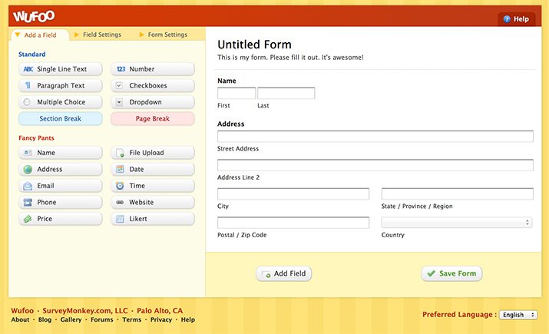Click the Help question mark icon

point(507,19)
